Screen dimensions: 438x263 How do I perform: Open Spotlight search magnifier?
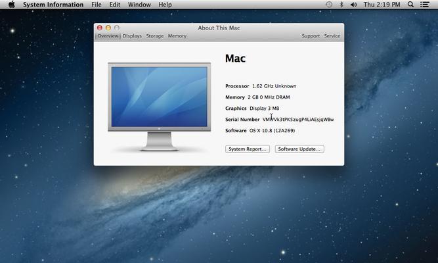[410, 5]
